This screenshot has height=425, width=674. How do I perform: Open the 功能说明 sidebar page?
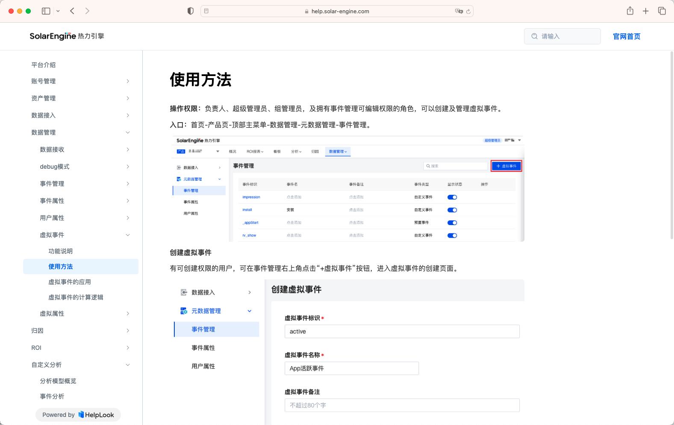click(61, 251)
